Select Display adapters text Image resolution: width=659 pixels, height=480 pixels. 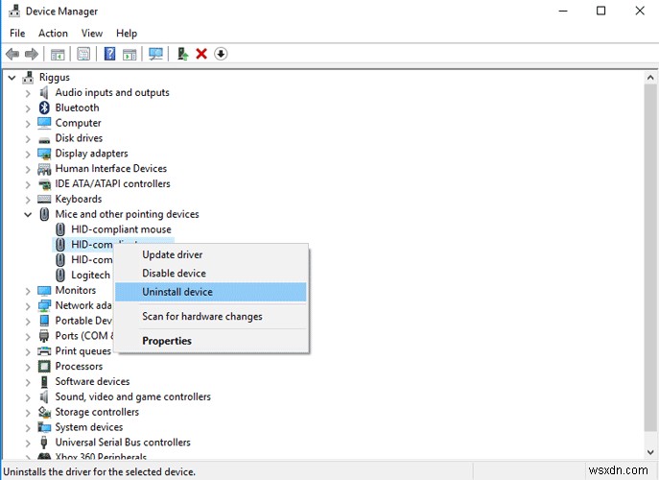click(92, 154)
